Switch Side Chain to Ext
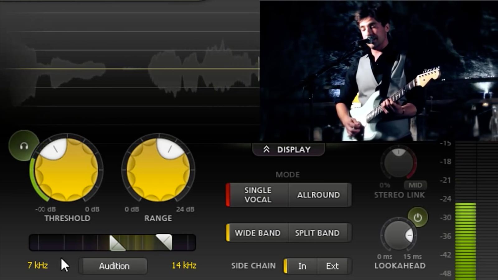This screenshot has width=498, height=280. tap(332, 266)
